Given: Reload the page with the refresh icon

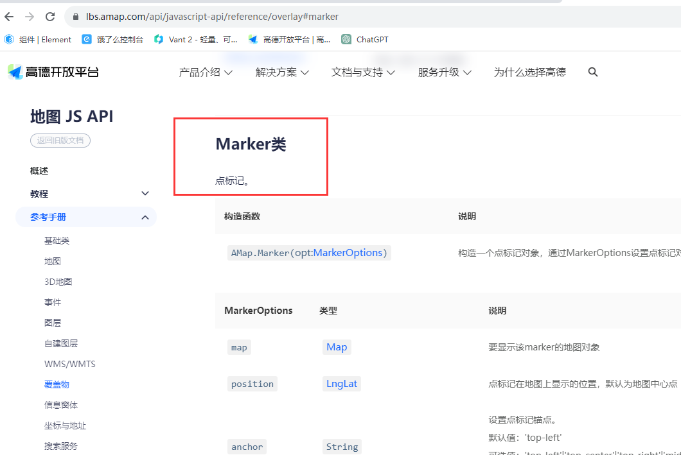Looking at the screenshot, I should (49, 17).
